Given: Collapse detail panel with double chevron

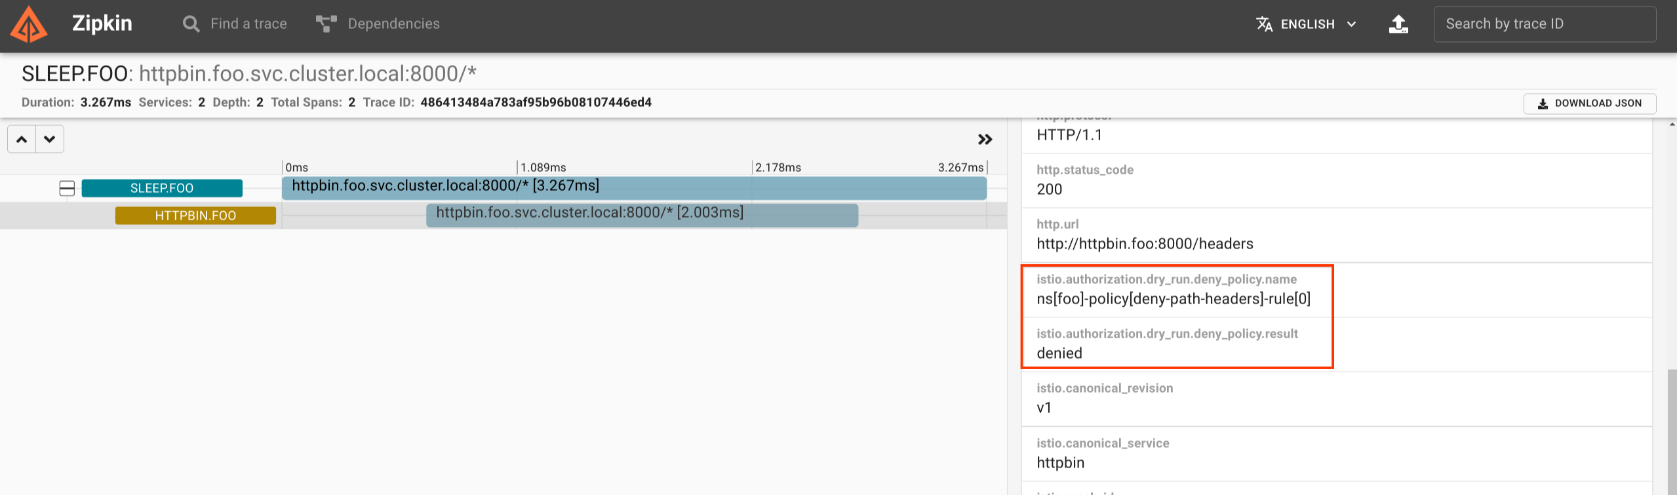Looking at the screenshot, I should tap(985, 139).
